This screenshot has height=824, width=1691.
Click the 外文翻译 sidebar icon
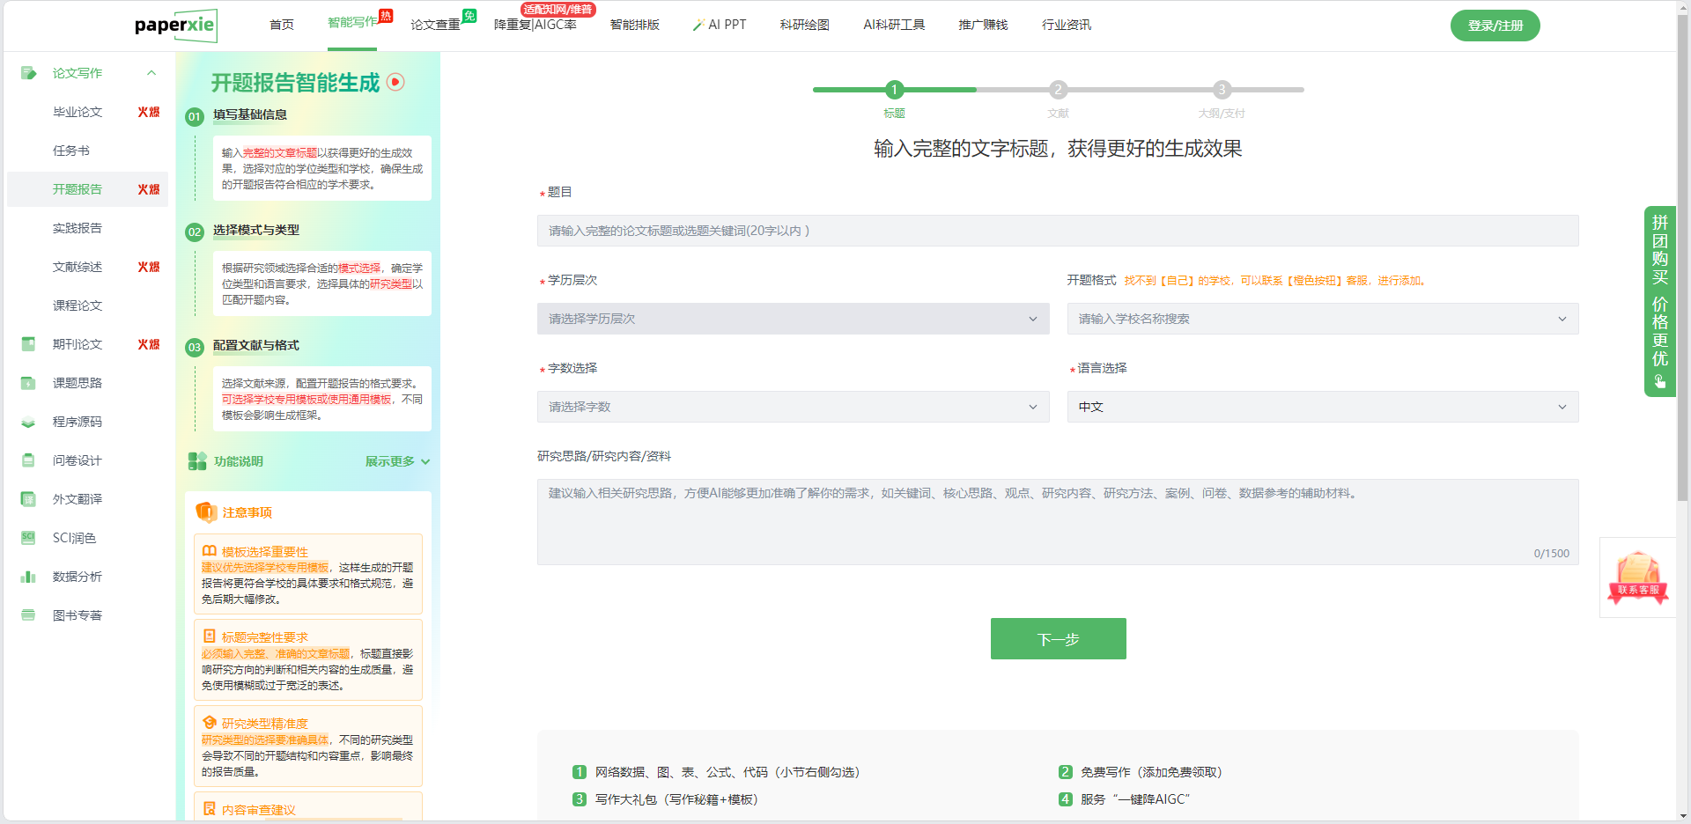[x=28, y=499]
